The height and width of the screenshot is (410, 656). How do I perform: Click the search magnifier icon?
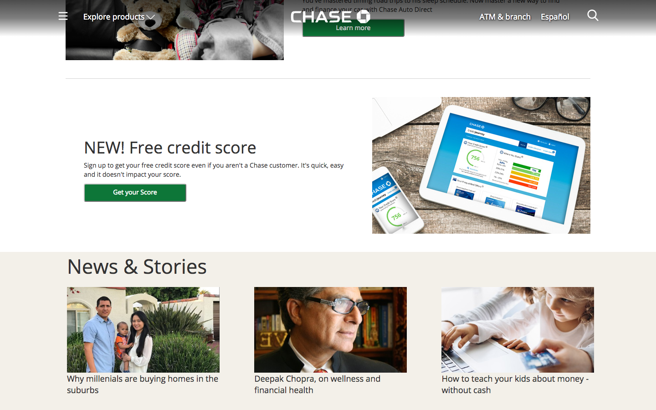593,15
